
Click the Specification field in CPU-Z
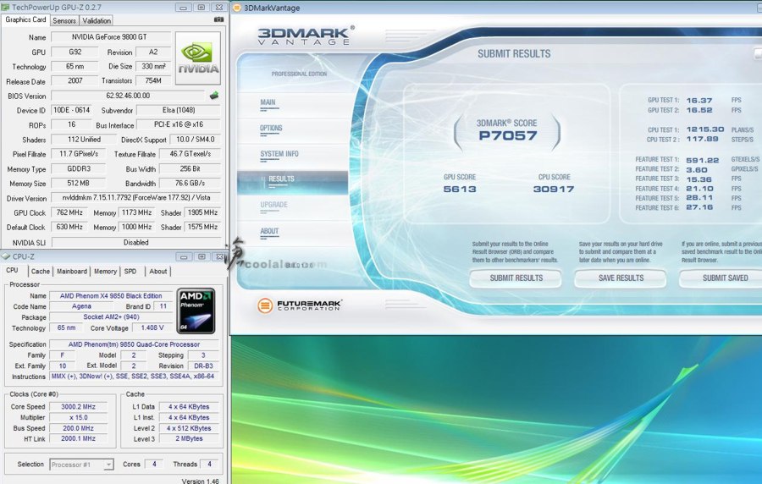coord(134,344)
